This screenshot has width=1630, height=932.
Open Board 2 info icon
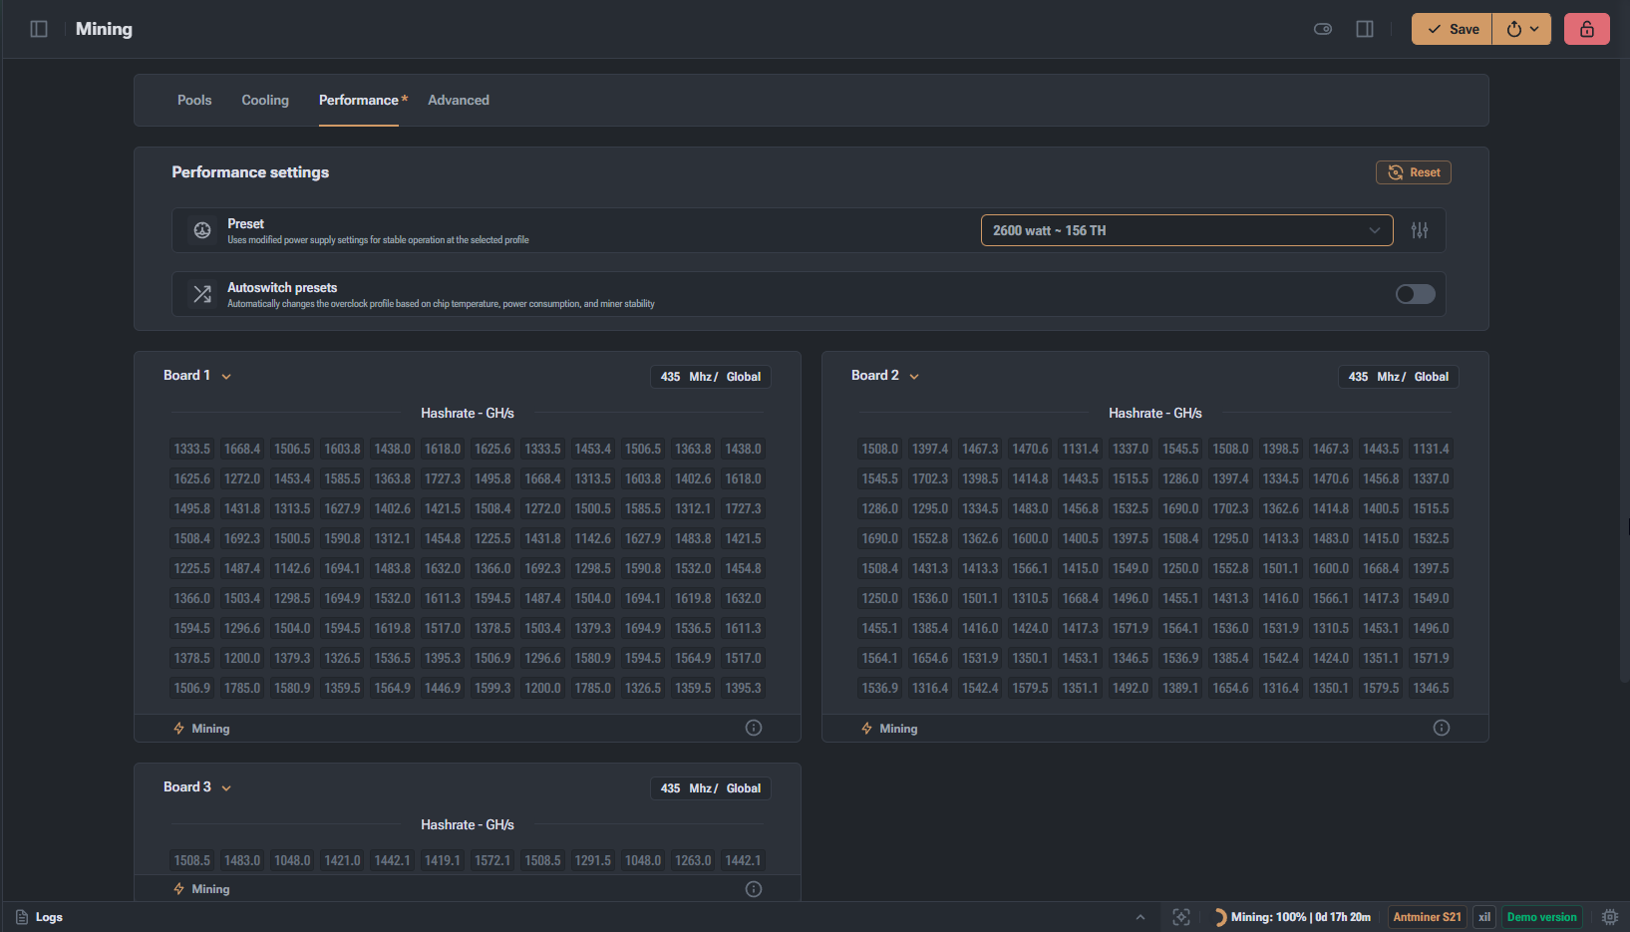coord(1442,728)
